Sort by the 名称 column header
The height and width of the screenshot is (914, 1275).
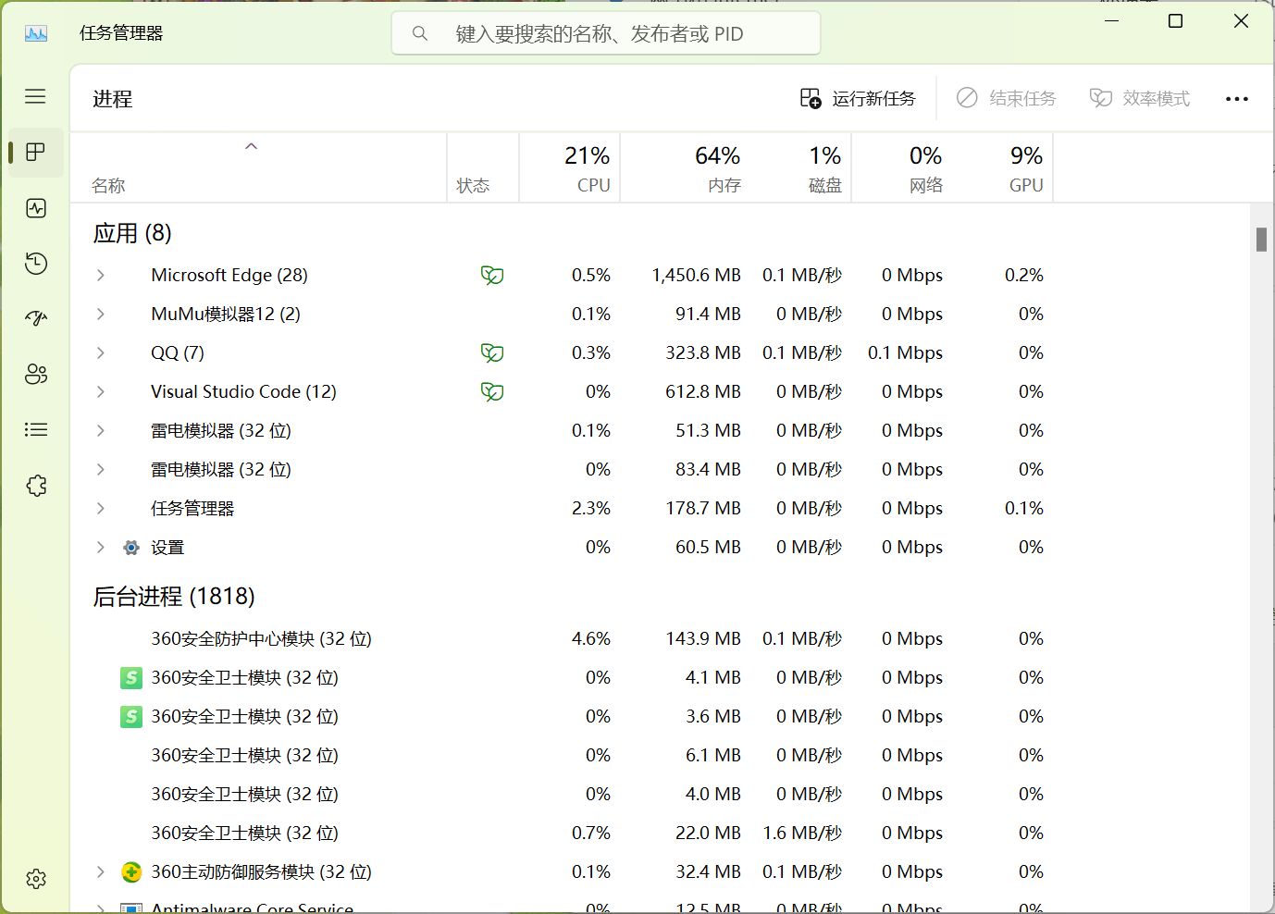[x=258, y=168]
